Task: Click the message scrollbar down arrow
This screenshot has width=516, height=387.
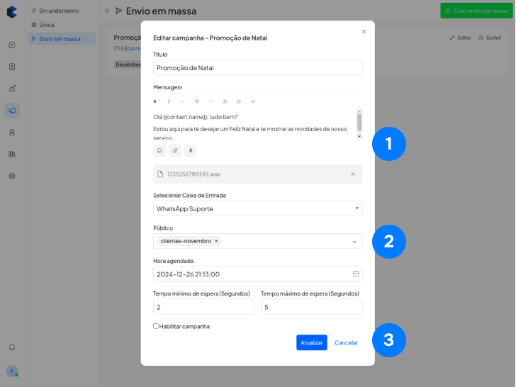Action: point(359,137)
